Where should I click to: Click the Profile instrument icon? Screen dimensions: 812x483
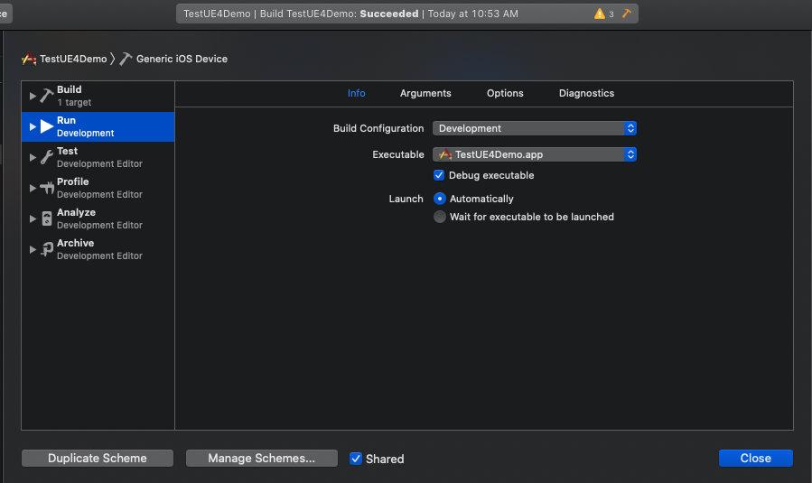point(47,188)
